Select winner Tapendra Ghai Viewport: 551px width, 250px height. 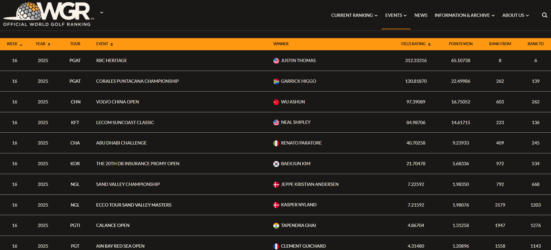298,225
